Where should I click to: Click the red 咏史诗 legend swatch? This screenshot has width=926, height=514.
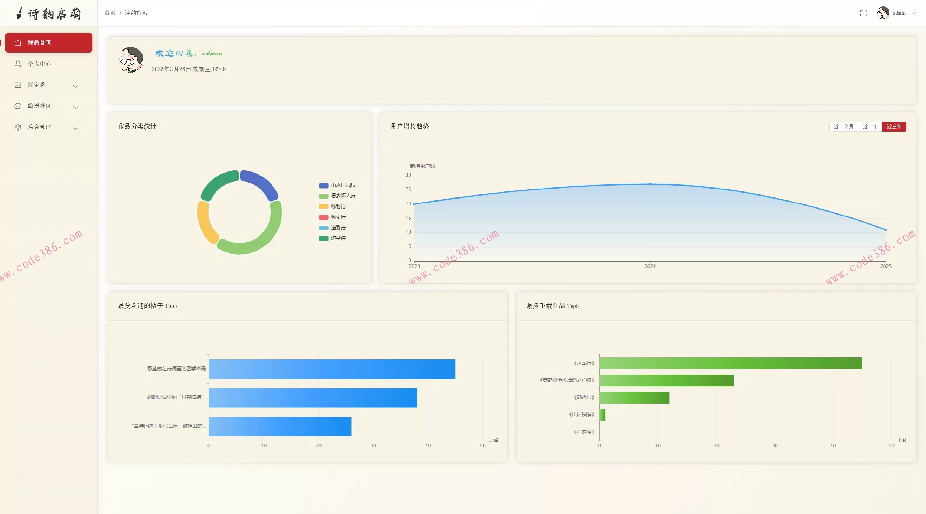pos(324,217)
